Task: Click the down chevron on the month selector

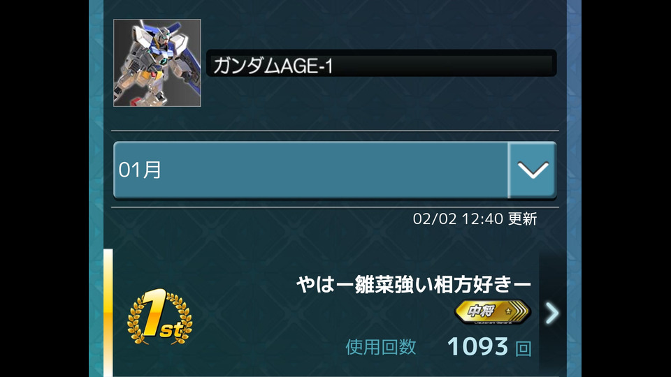Action: [533, 170]
